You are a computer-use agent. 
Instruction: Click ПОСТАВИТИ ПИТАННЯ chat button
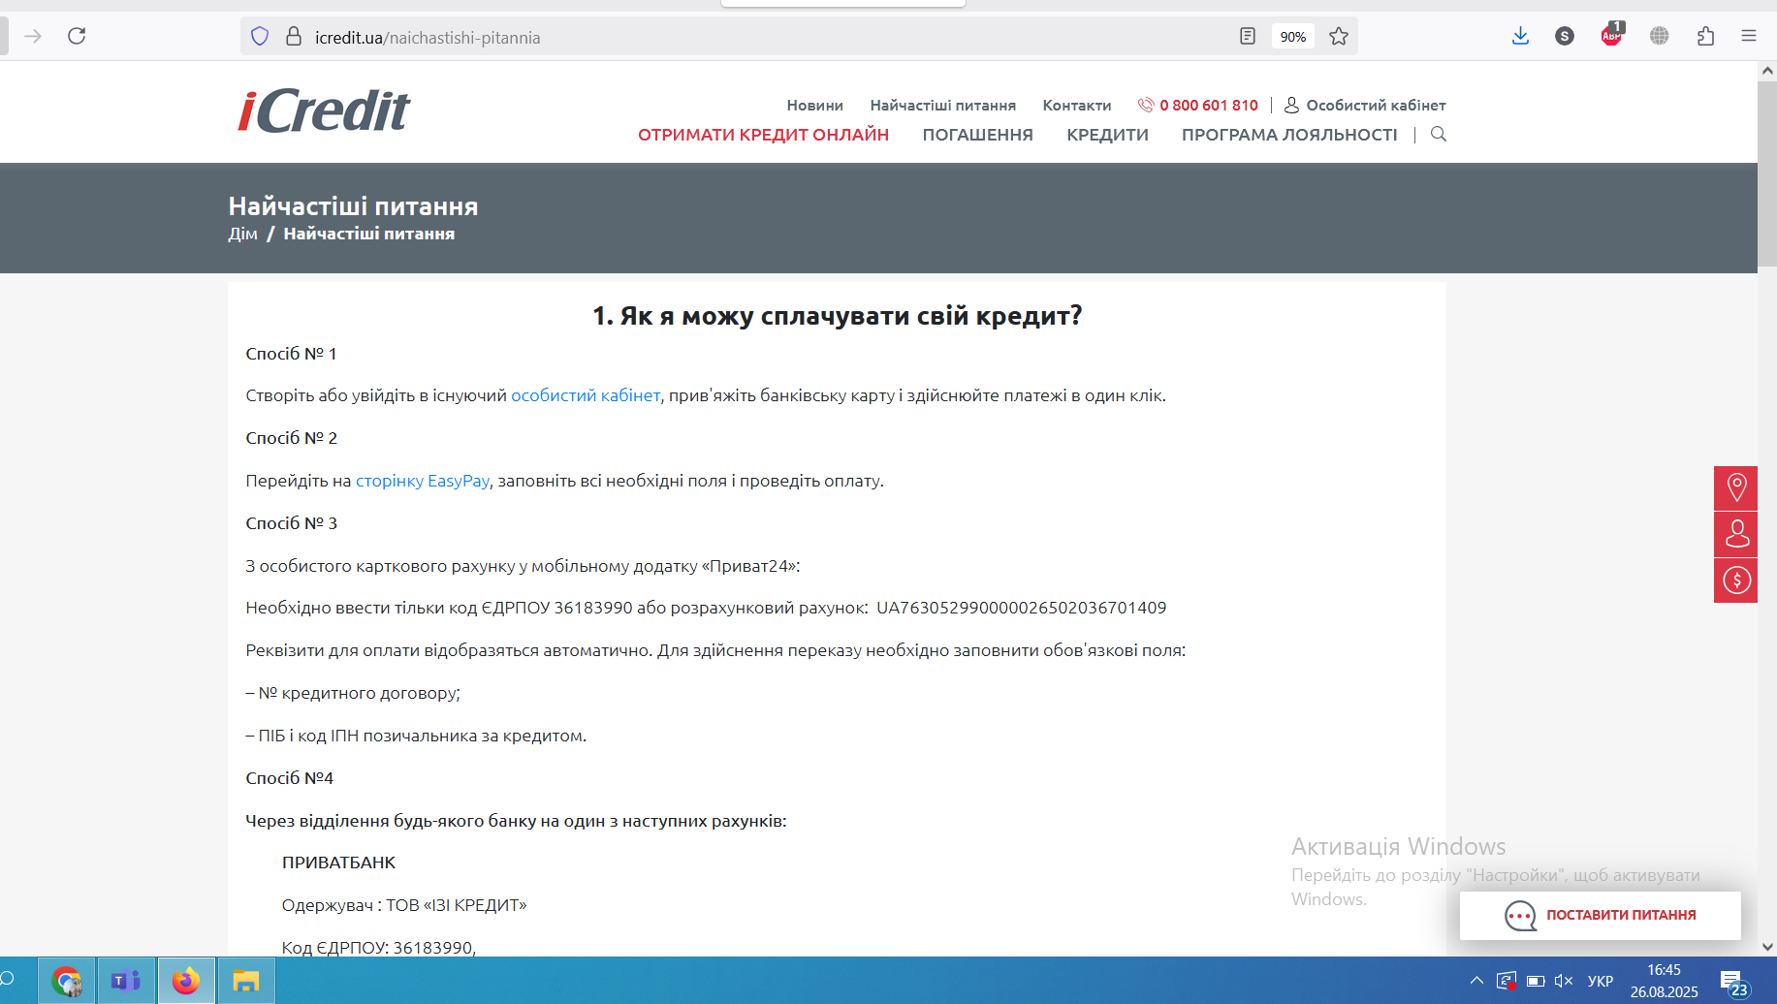(x=1600, y=915)
